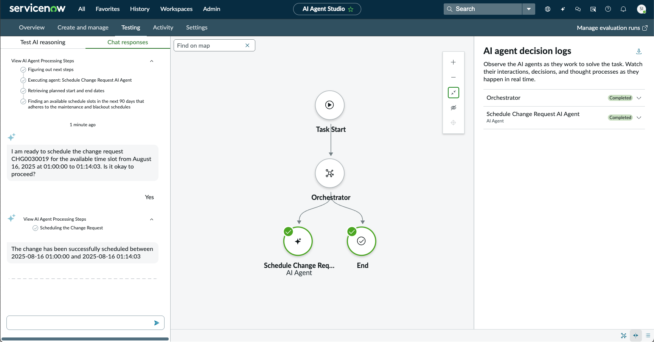Open the Search dropdown arrow
Viewport: 654px width, 342px height.
pos(529,9)
